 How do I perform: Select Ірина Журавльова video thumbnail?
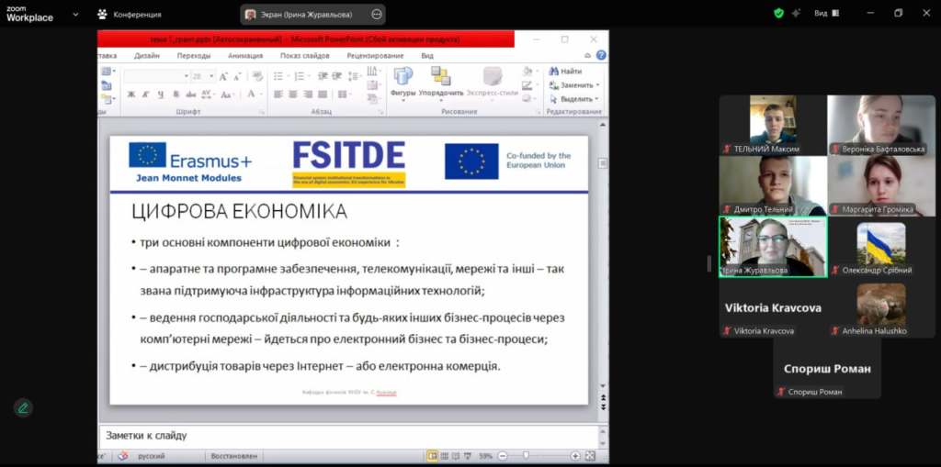(773, 247)
